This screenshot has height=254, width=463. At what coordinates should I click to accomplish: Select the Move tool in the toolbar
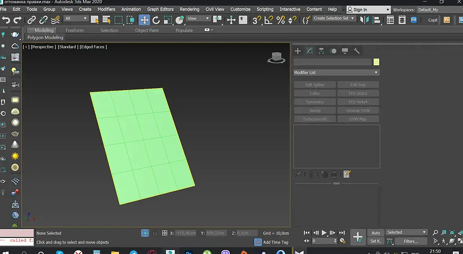(x=144, y=20)
